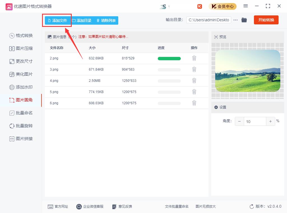Decrease corner angle with minus button
Screen dimensions: 287x213
coord(239,121)
